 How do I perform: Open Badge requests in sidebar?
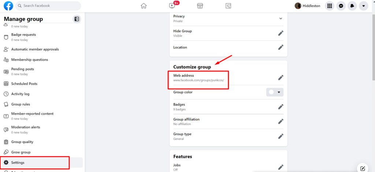coord(42,37)
